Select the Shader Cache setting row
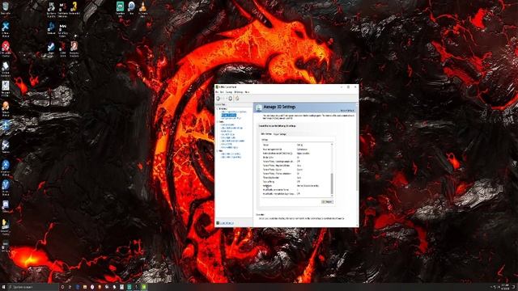518x291 pixels. [296, 158]
